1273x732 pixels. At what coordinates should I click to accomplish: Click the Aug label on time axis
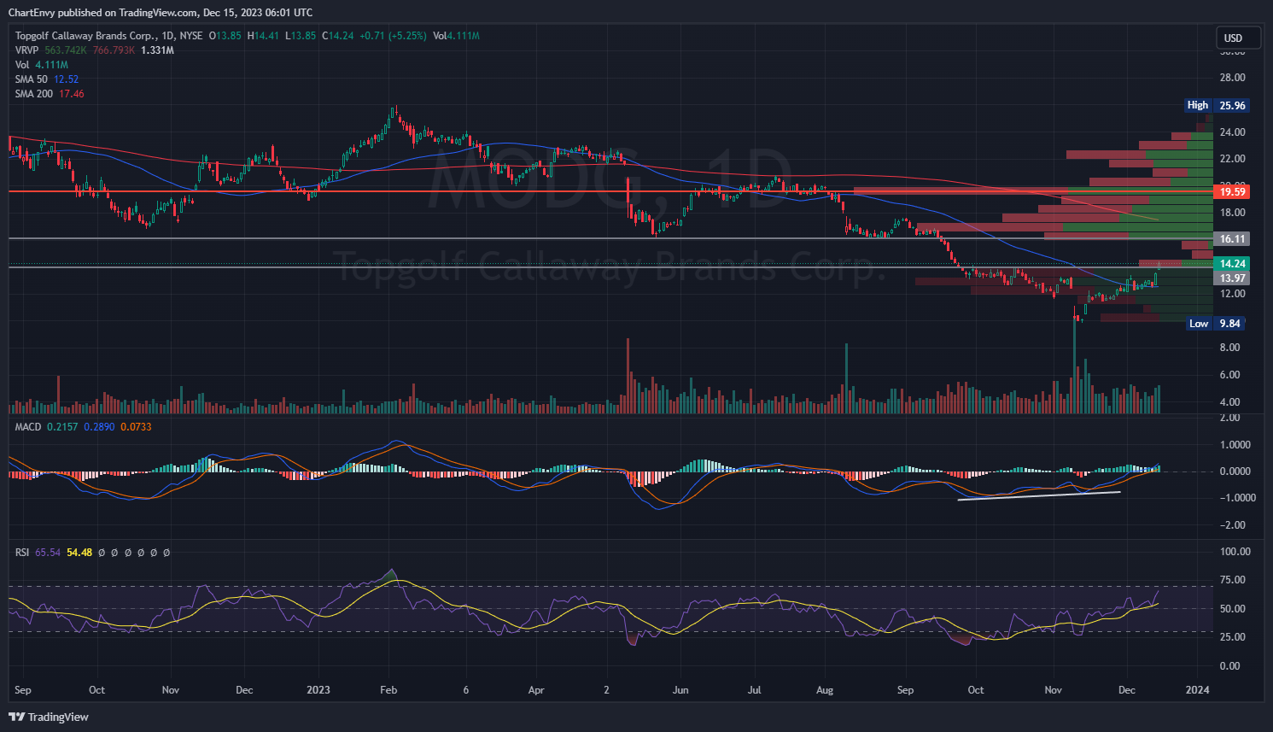point(825,690)
